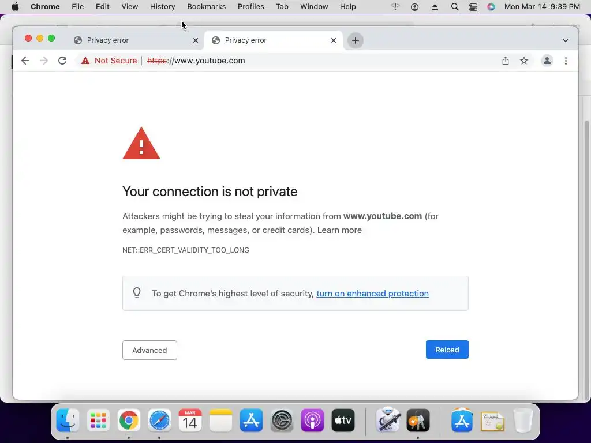Expand the tab search chevron
The image size is (591, 443).
[x=566, y=40]
